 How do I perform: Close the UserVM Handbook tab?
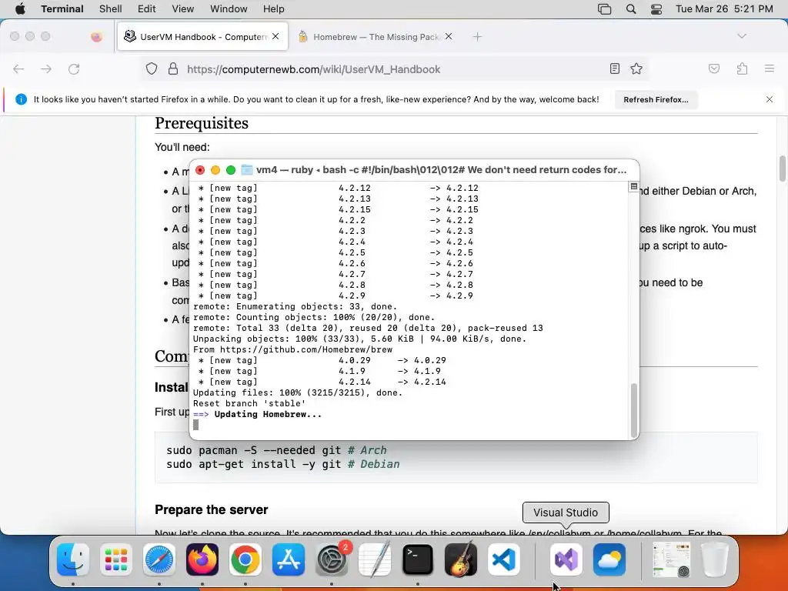[275, 36]
